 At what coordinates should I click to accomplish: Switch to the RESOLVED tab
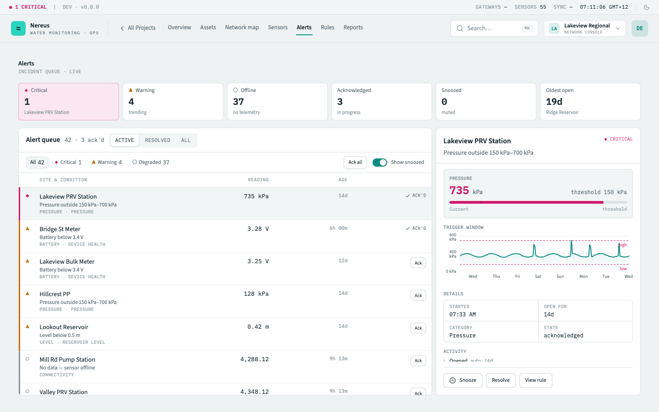(x=157, y=141)
